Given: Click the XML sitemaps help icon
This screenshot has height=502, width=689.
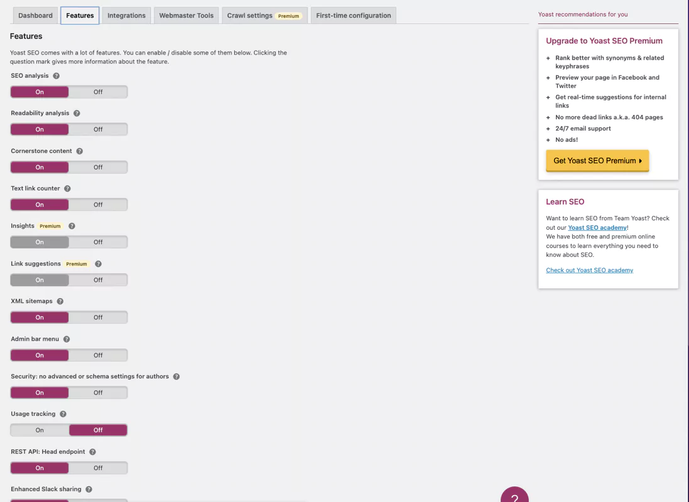Looking at the screenshot, I should pyautogui.click(x=60, y=301).
